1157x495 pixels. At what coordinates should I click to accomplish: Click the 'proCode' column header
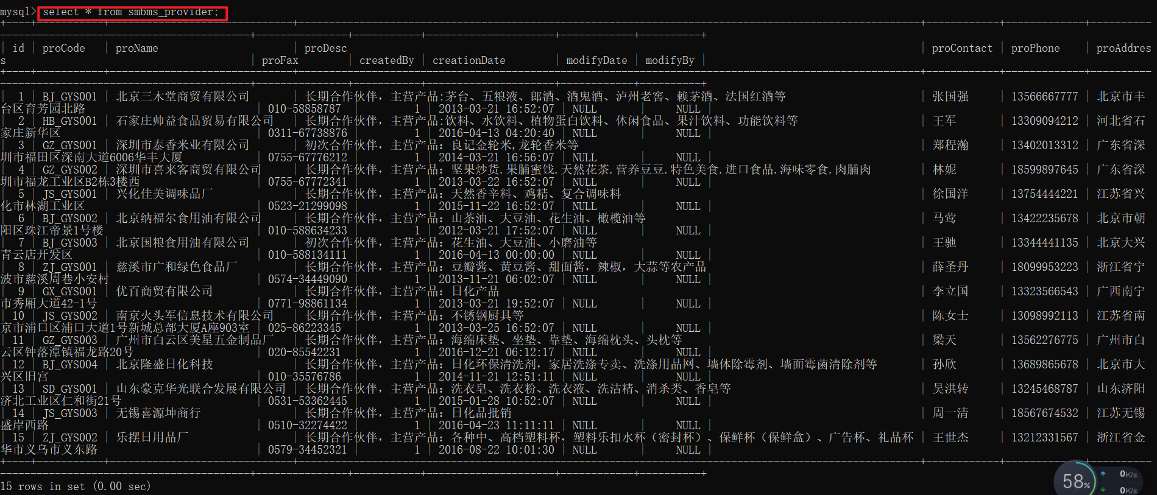click(64, 48)
